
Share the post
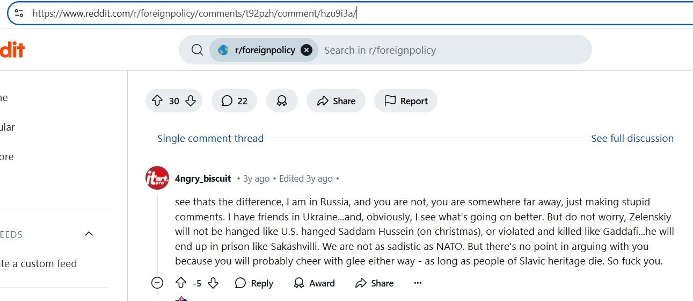tap(336, 101)
